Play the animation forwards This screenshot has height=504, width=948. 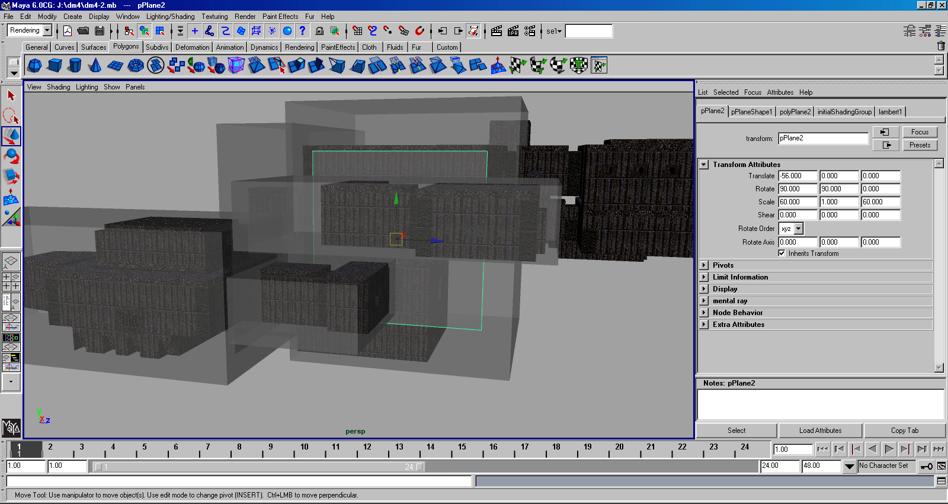(889, 450)
